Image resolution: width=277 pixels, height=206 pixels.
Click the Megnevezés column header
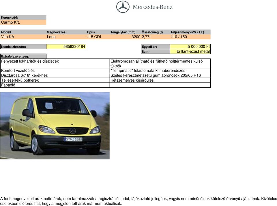pos(56,32)
